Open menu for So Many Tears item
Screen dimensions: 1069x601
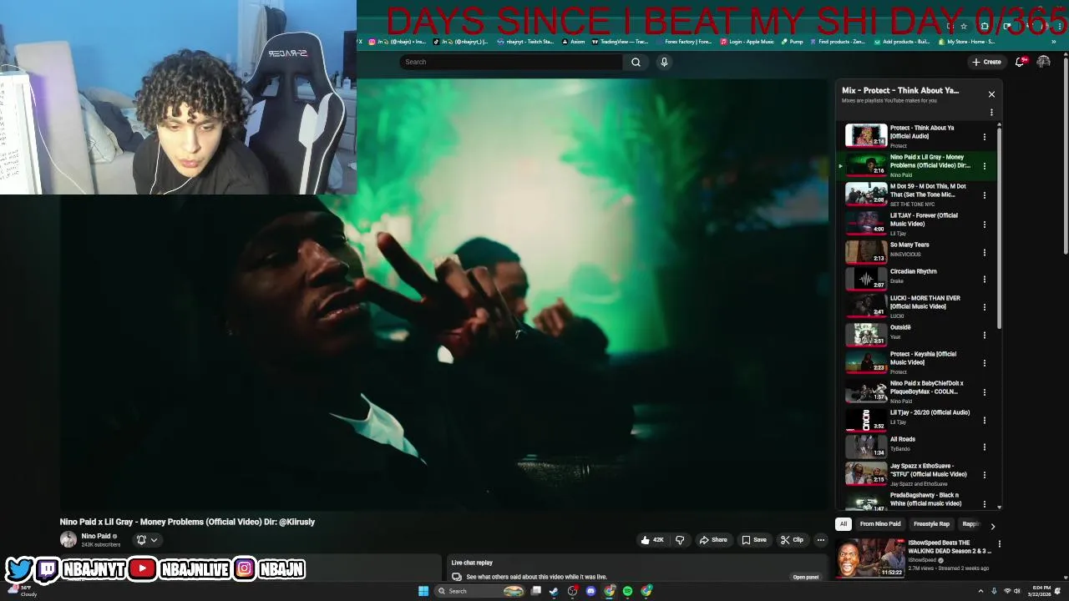984,252
